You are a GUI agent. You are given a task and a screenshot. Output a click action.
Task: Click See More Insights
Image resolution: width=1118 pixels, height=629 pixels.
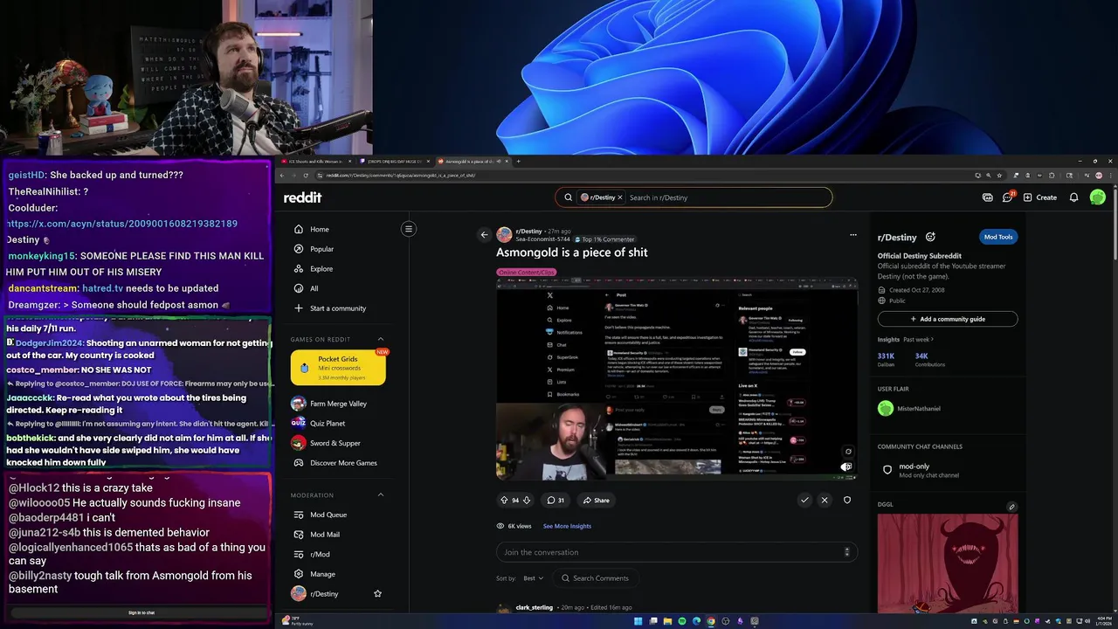[567, 526]
